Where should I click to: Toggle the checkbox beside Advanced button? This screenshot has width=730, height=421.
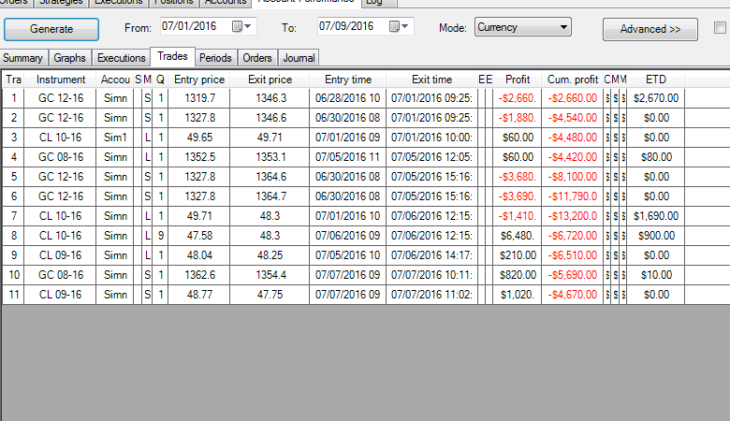720,28
